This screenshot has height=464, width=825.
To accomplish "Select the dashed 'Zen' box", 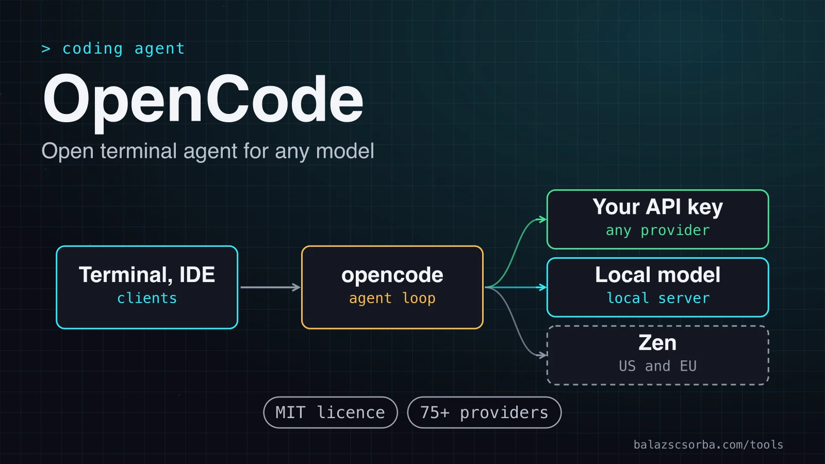I will 657,355.
